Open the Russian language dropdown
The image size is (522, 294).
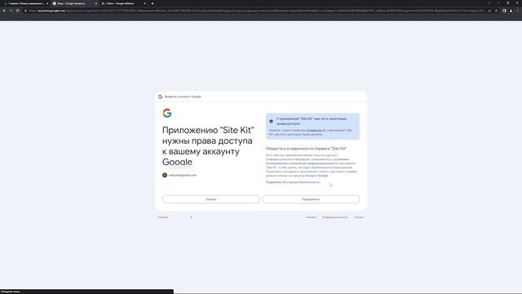(175, 217)
